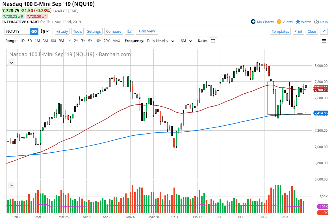Open the chart hamburger menu icon
Viewport: 332px width, 218px height.
pyautogui.click(x=324, y=41)
